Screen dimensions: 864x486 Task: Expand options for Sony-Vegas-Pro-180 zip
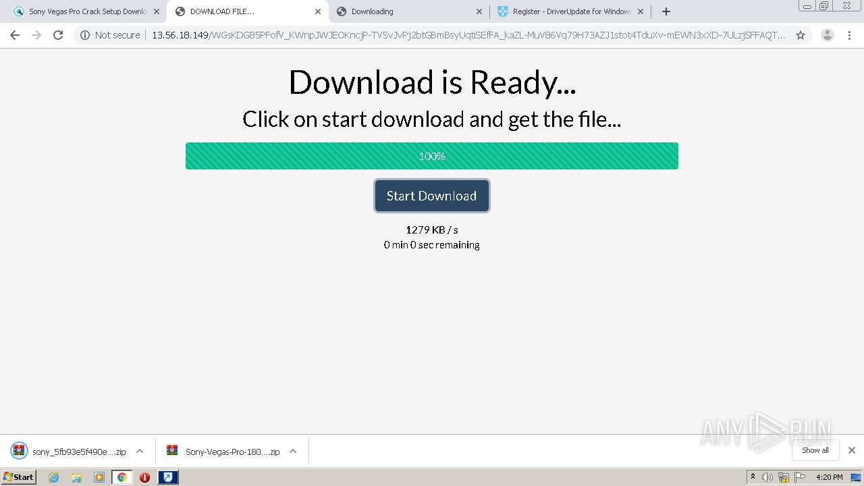(293, 452)
